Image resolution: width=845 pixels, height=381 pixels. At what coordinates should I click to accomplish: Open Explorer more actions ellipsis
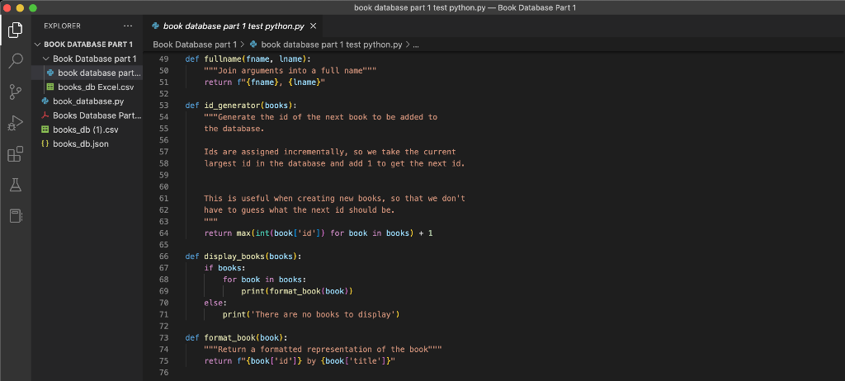pyautogui.click(x=128, y=26)
